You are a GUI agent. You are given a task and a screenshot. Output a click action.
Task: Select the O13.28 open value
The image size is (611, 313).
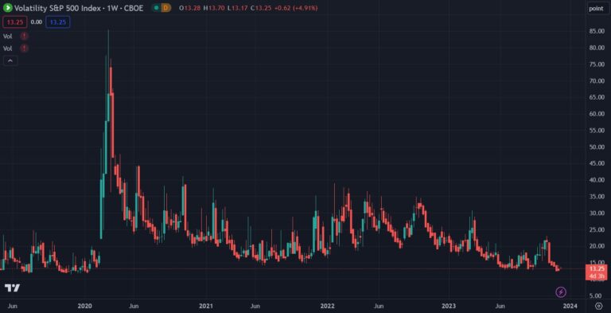pyautogui.click(x=190, y=8)
